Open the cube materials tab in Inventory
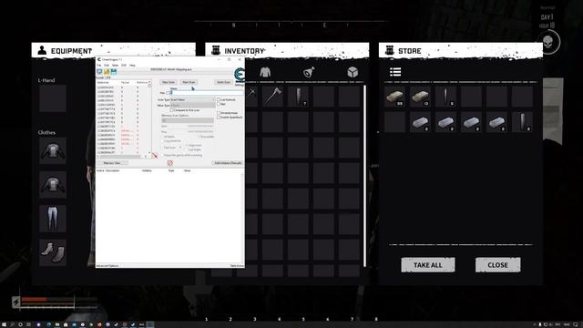This screenshot has width=583, height=328. pos(353,72)
